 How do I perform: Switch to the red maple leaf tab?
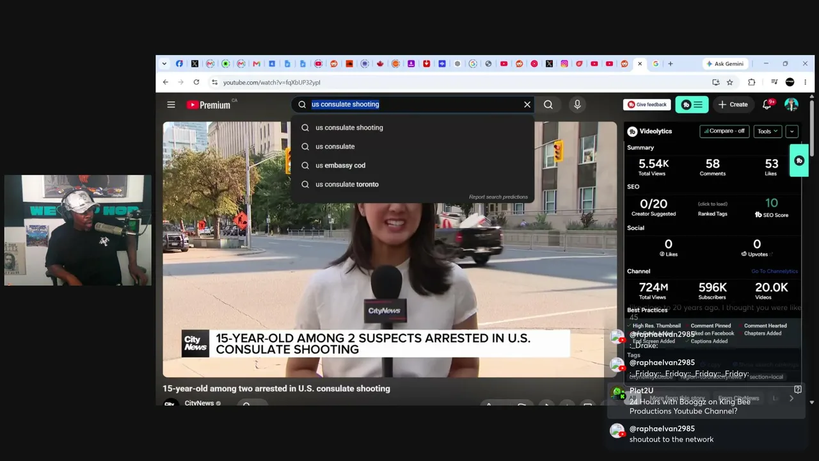380,63
